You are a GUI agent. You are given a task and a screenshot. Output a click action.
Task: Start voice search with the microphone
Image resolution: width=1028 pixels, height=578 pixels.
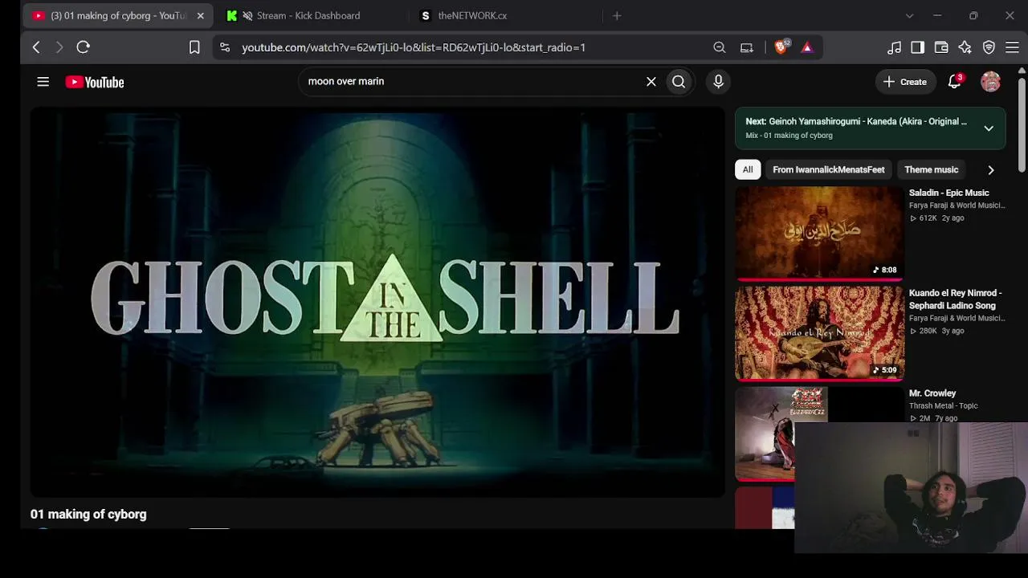(719, 81)
